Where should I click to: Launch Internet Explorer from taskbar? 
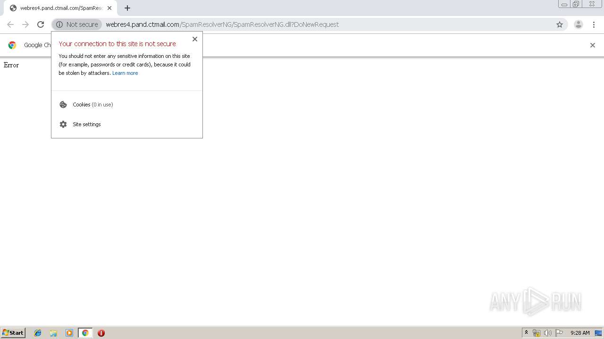38,333
